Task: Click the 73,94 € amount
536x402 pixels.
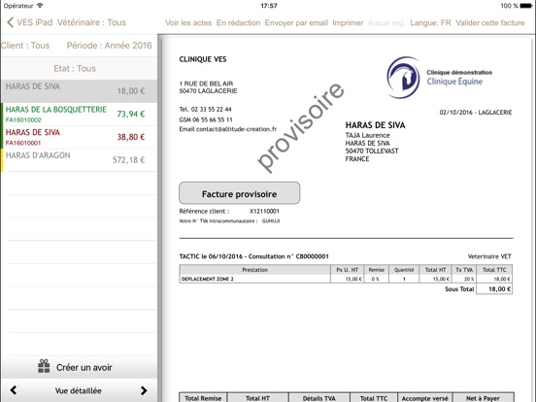Action: (x=130, y=114)
